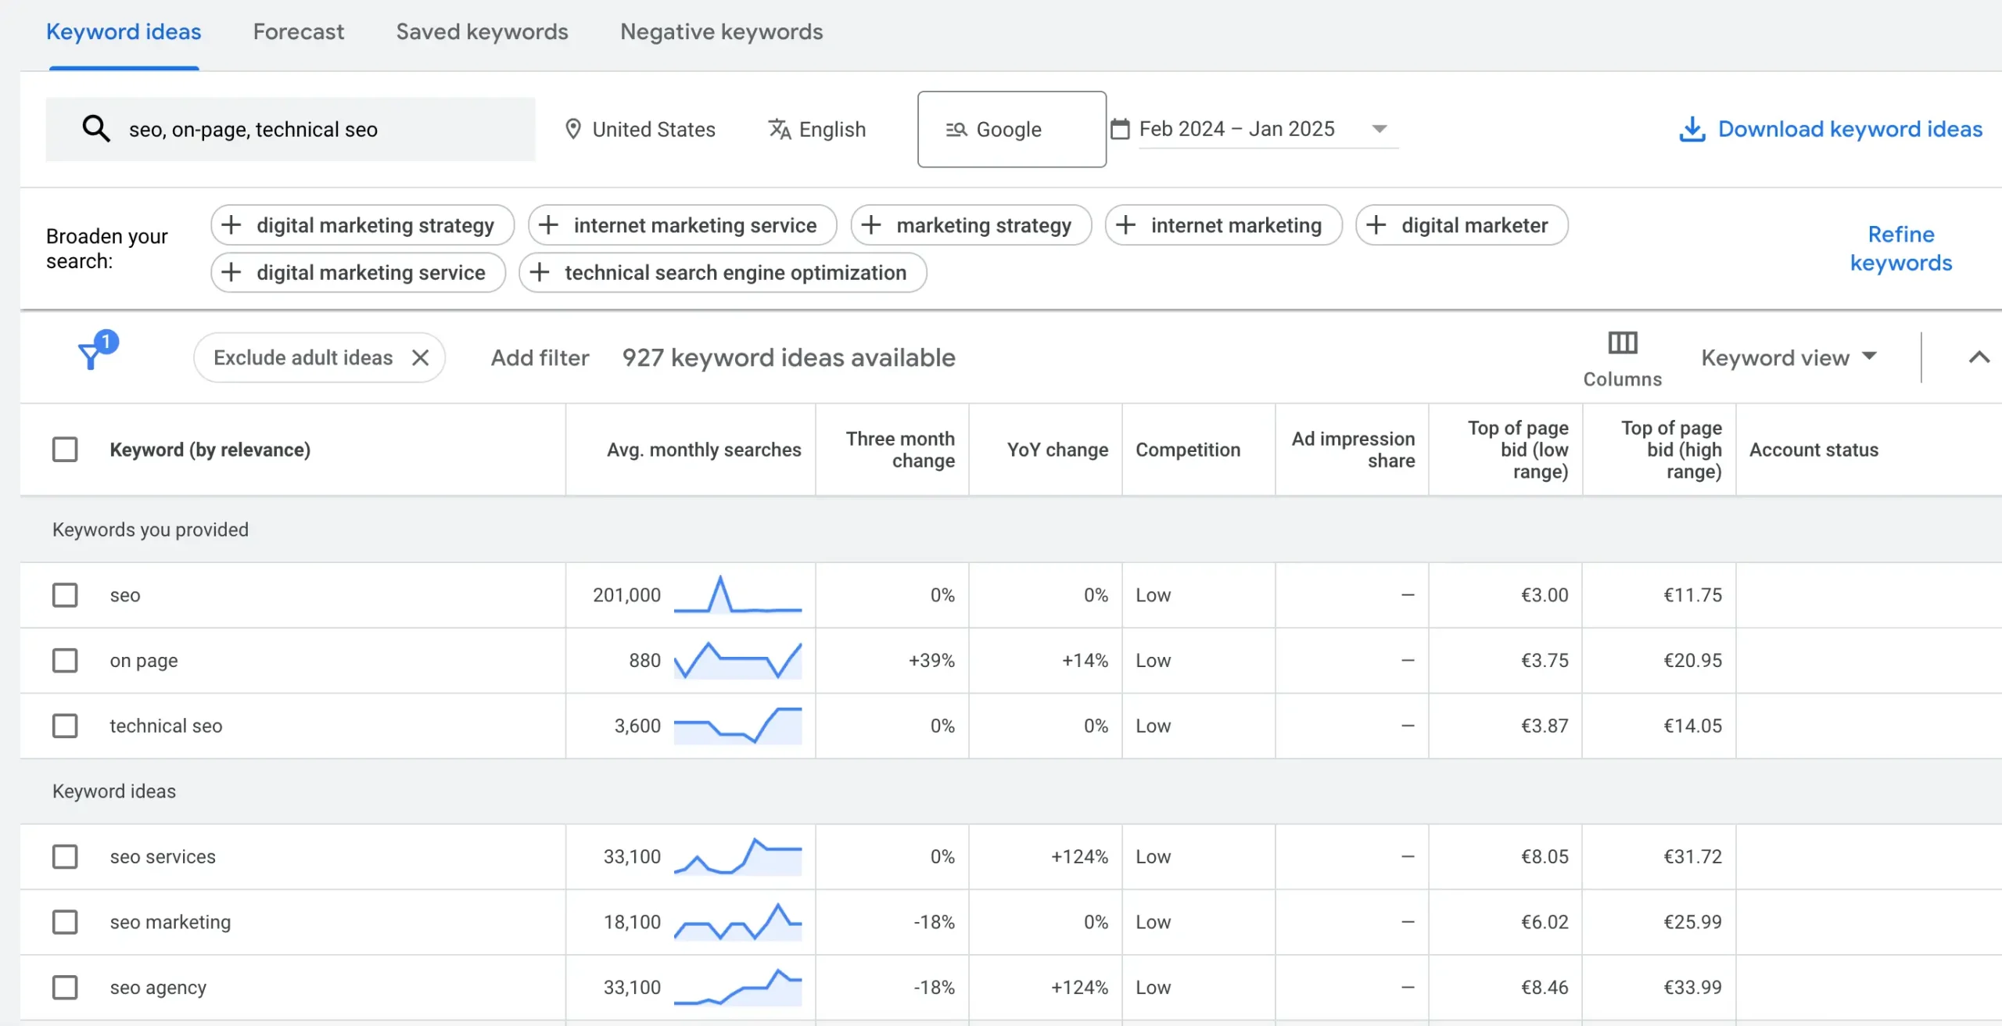Open the Columns settings icon
The width and height of the screenshot is (2002, 1026).
tap(1622, 343)
